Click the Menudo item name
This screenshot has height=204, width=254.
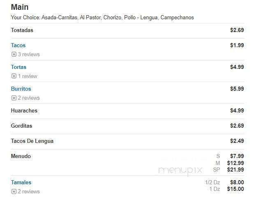coord(21,156)
